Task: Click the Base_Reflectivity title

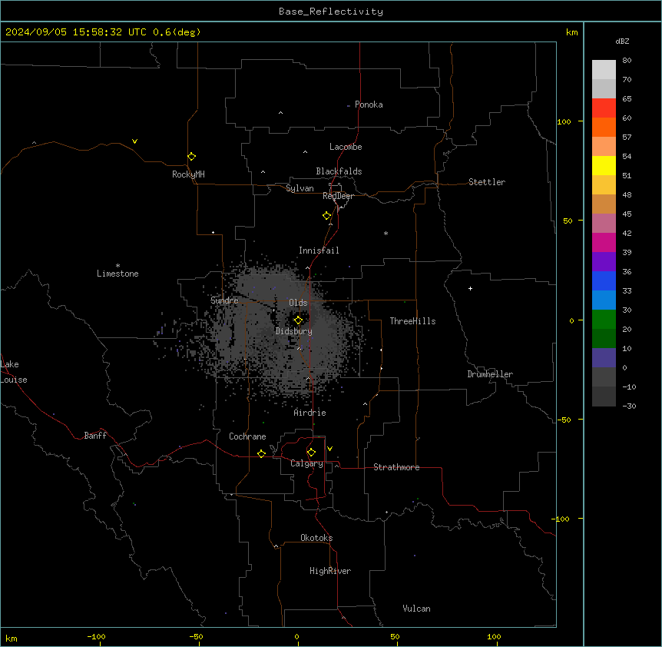Action: coord(331,12)
